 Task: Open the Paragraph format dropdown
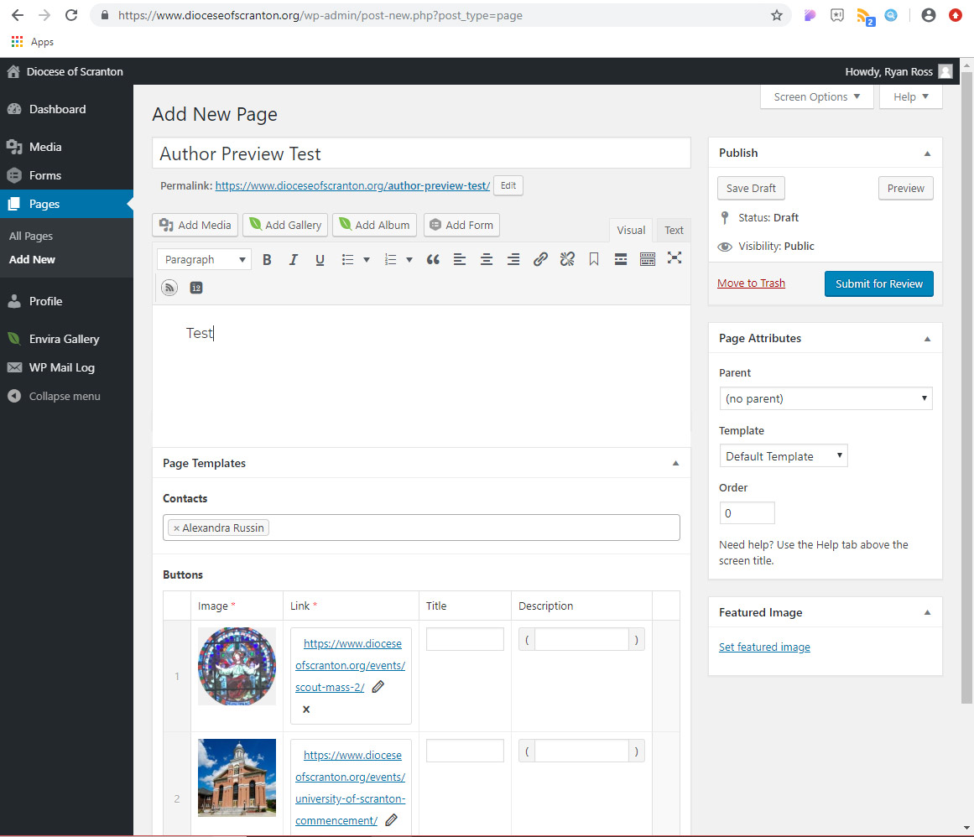coord(204,260)
